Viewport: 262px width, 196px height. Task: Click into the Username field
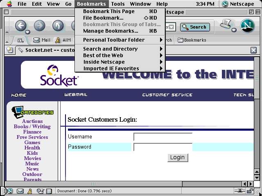[x=163, y=137]
